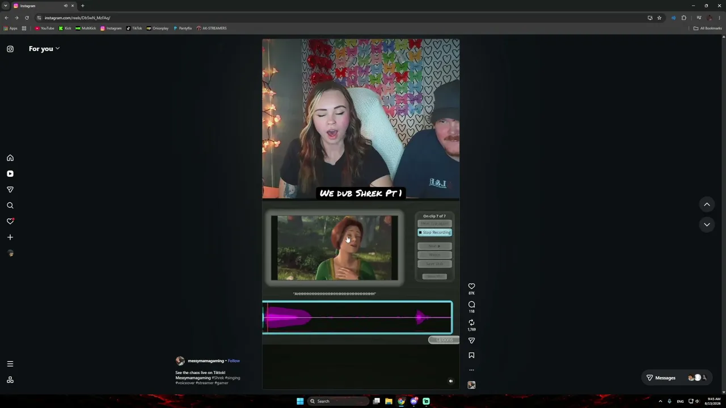Open reel comments bubble icon
The height and width of the screenshot is (408, 726).
pos(471,304)
